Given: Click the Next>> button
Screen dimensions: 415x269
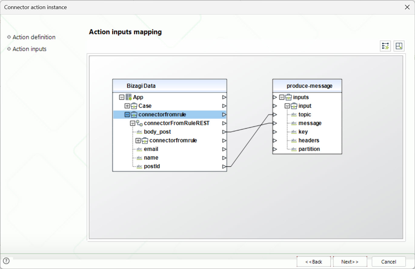Looking at the screenshot, I should click(x=350, y=262).
